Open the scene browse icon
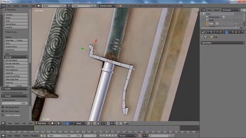Screen dimensions: 246x138 [69, 6]
